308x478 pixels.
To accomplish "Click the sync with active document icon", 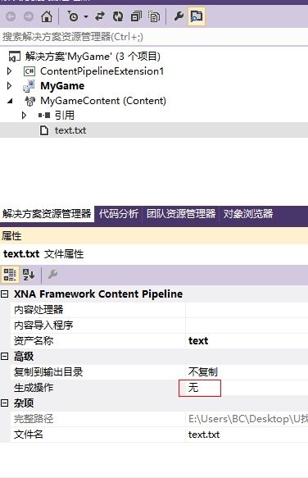I will 100,16.
